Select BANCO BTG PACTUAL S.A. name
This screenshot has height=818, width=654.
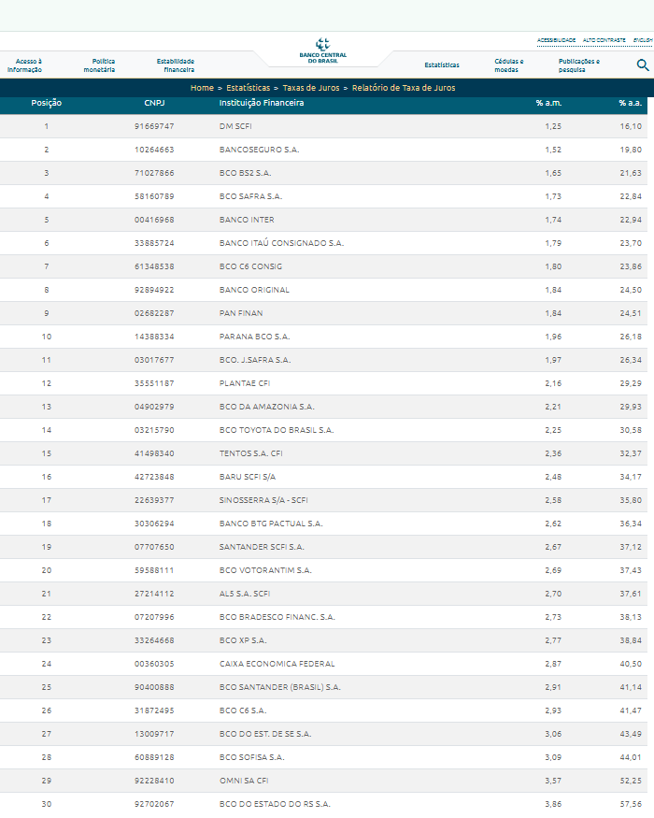(271, 524)
